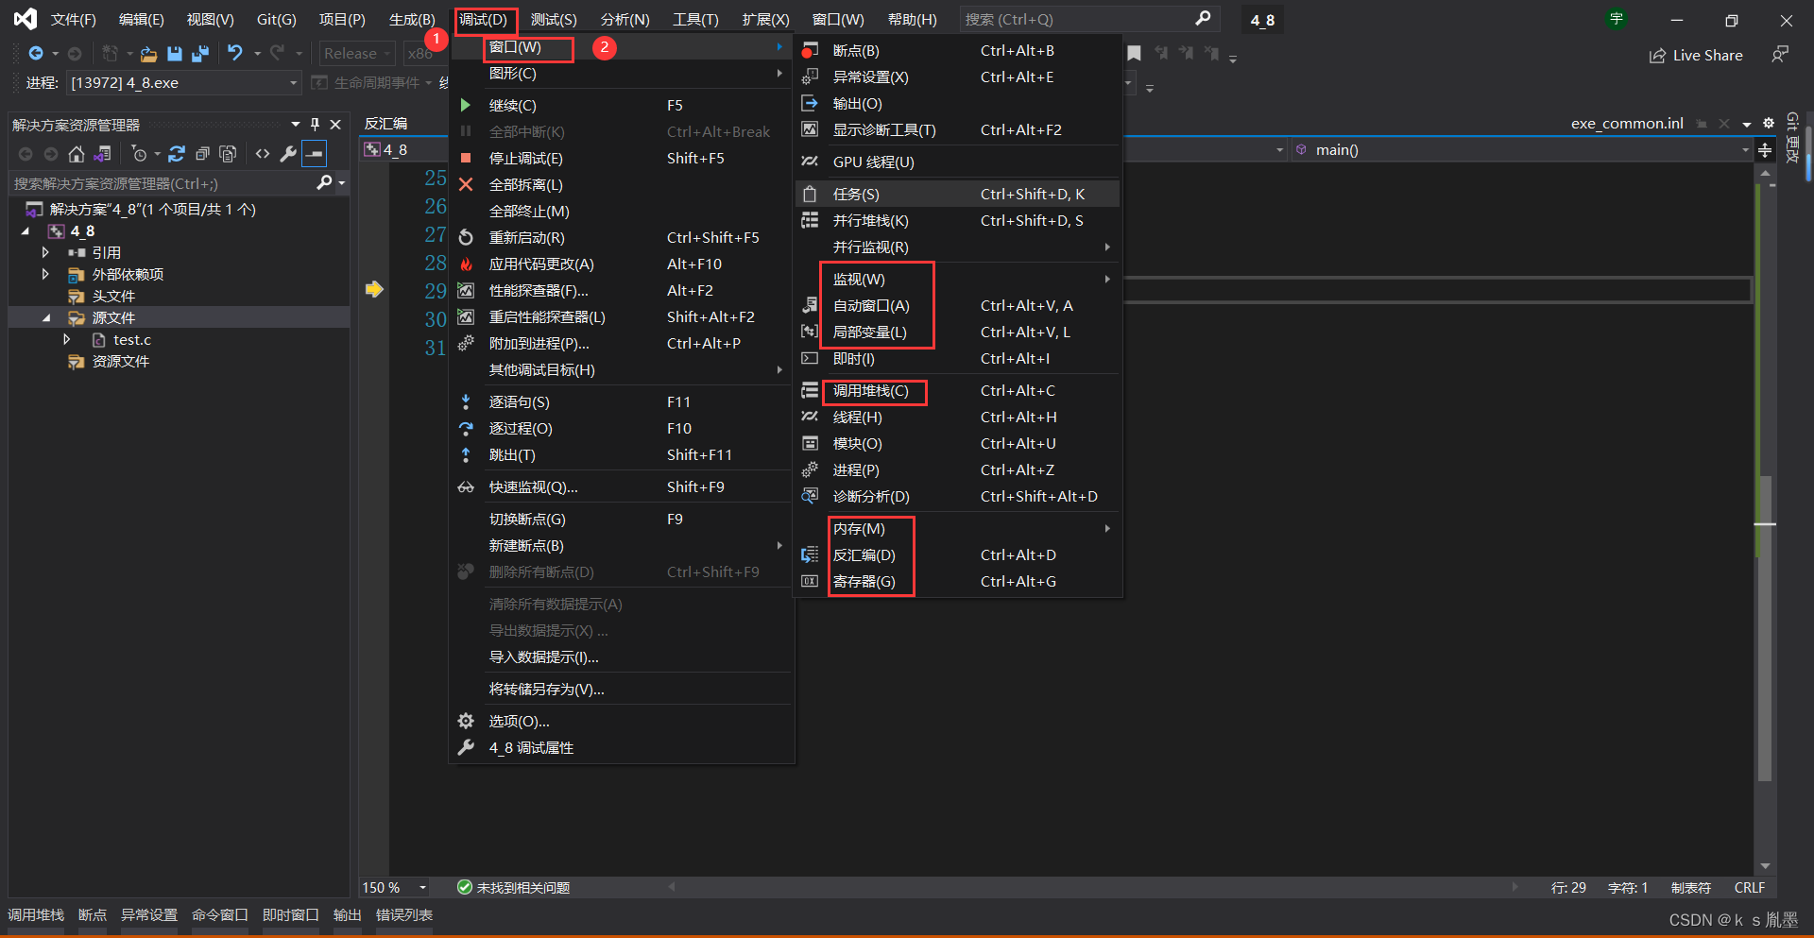Collapse the 4_8 project node
This screenshot has height=938, width=1814.
coord(26,231)
